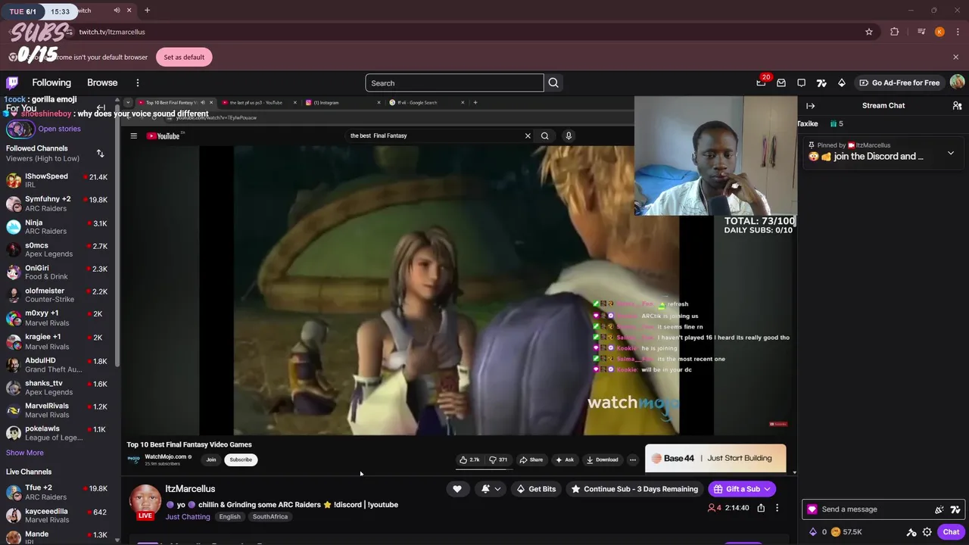Click ItzMarcellus channel name heading
This screenshot has width=969, height=545.
point(190,489)
